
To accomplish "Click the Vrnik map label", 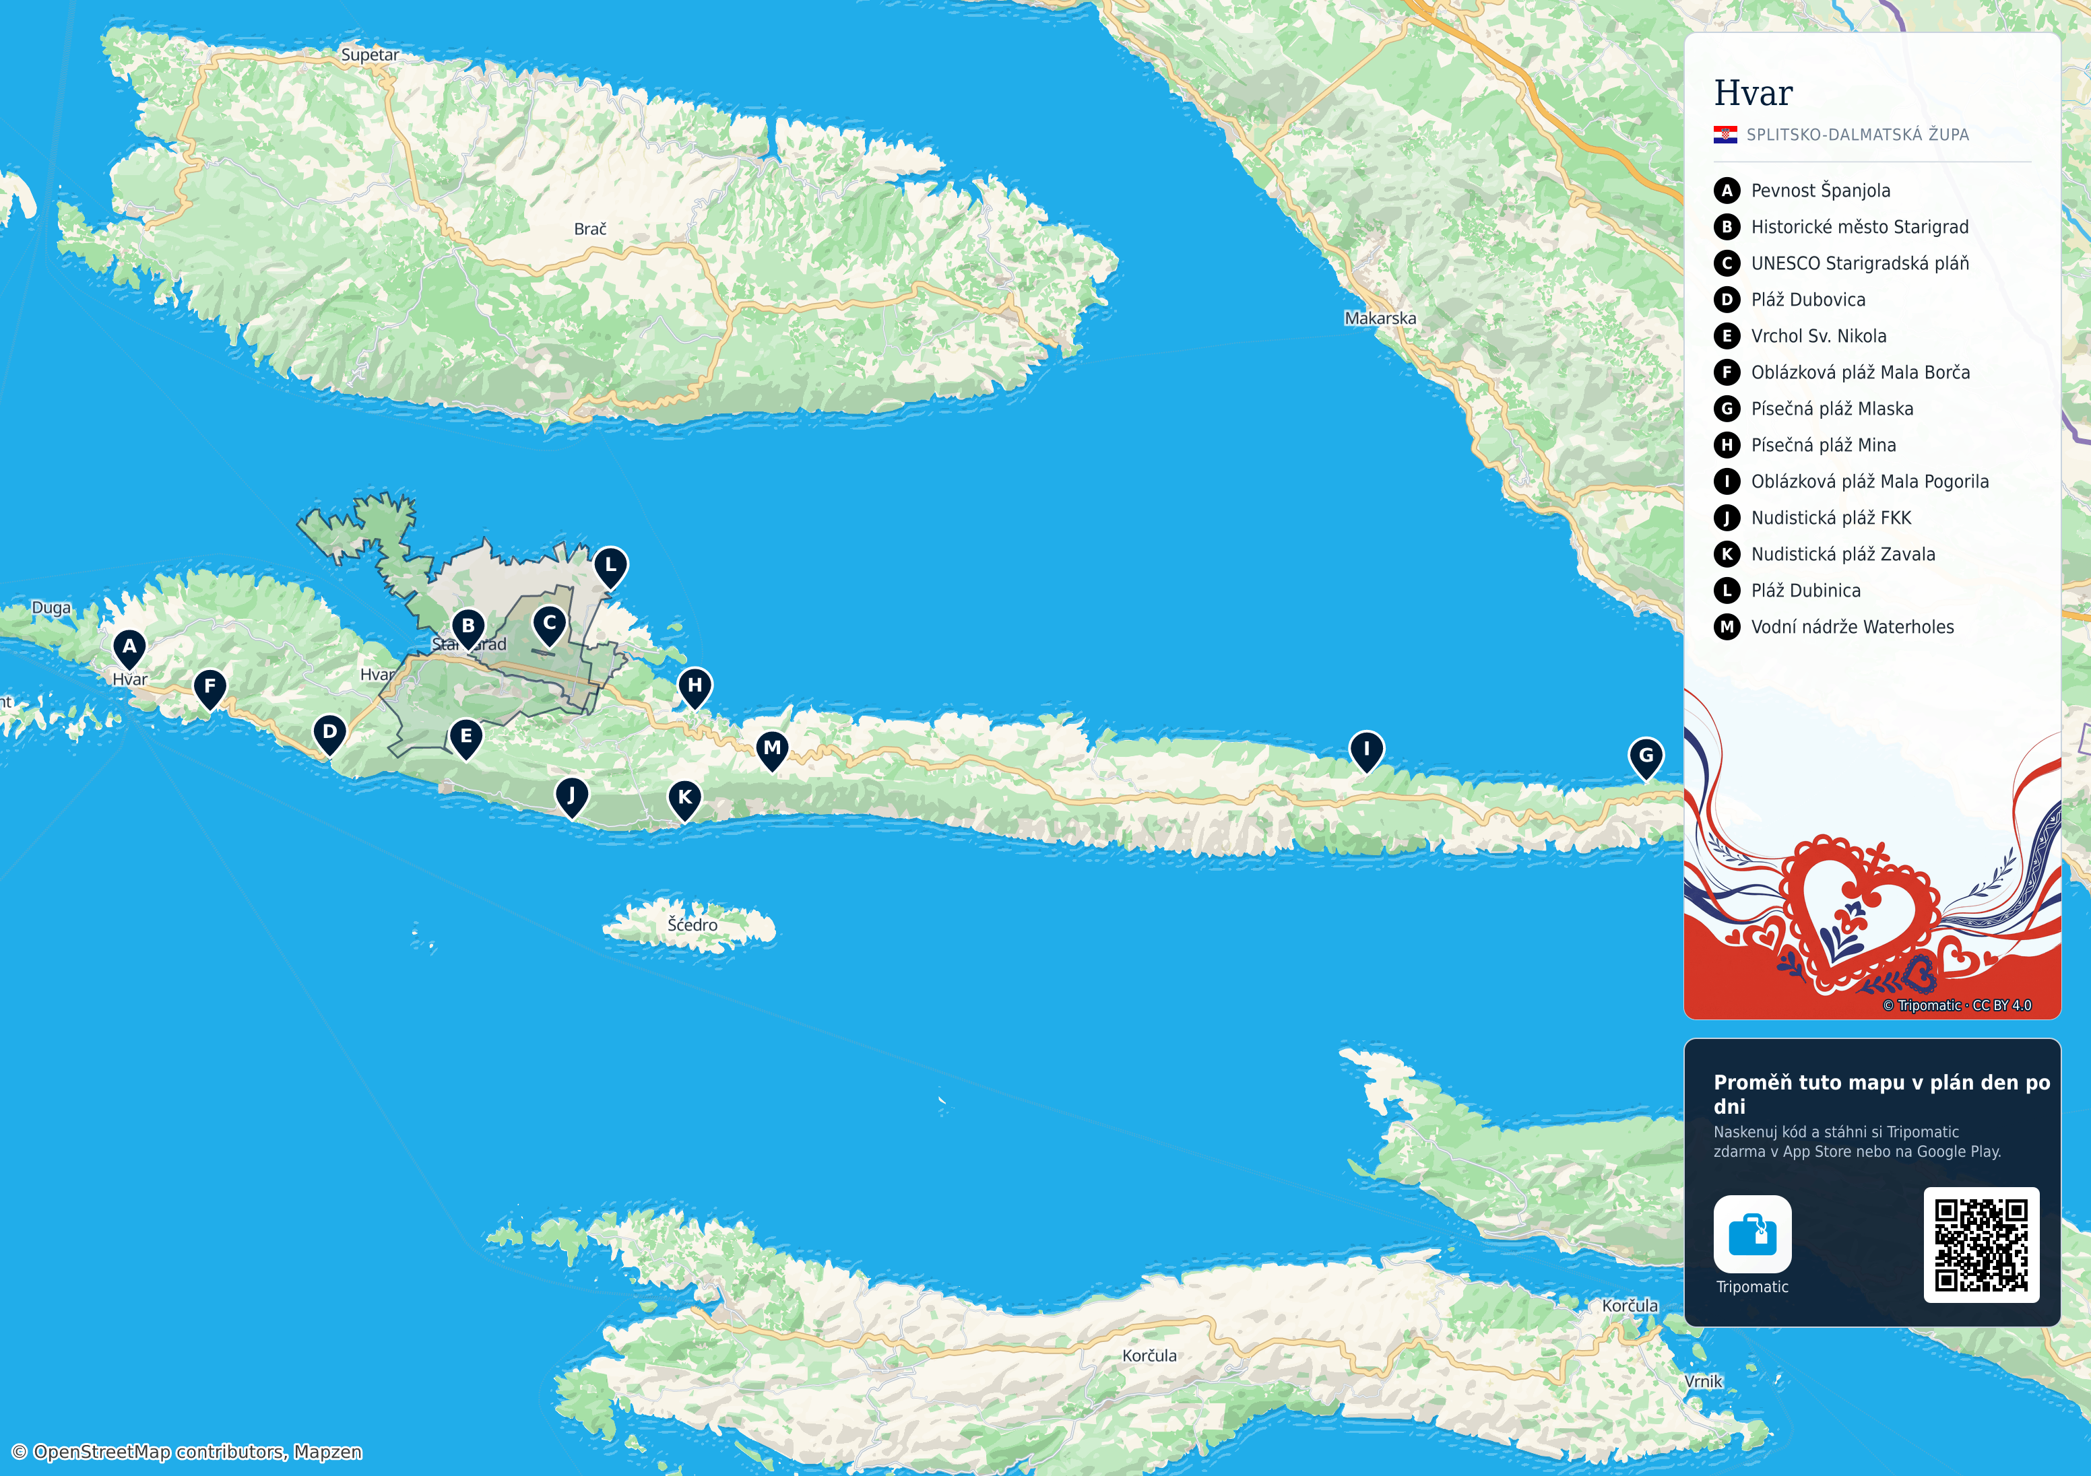I will coord(1703,1381).
